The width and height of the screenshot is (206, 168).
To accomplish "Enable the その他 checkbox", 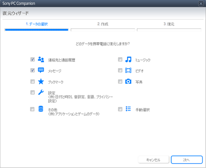I will coord(32,109).
